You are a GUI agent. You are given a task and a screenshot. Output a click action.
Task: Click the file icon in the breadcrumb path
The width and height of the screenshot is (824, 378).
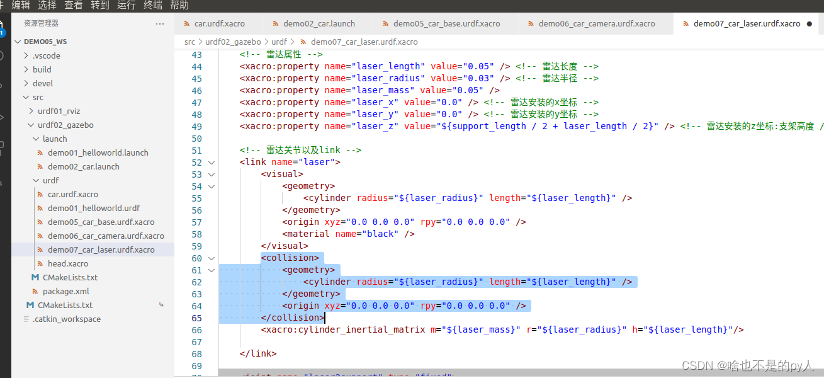tap(303, 42)
